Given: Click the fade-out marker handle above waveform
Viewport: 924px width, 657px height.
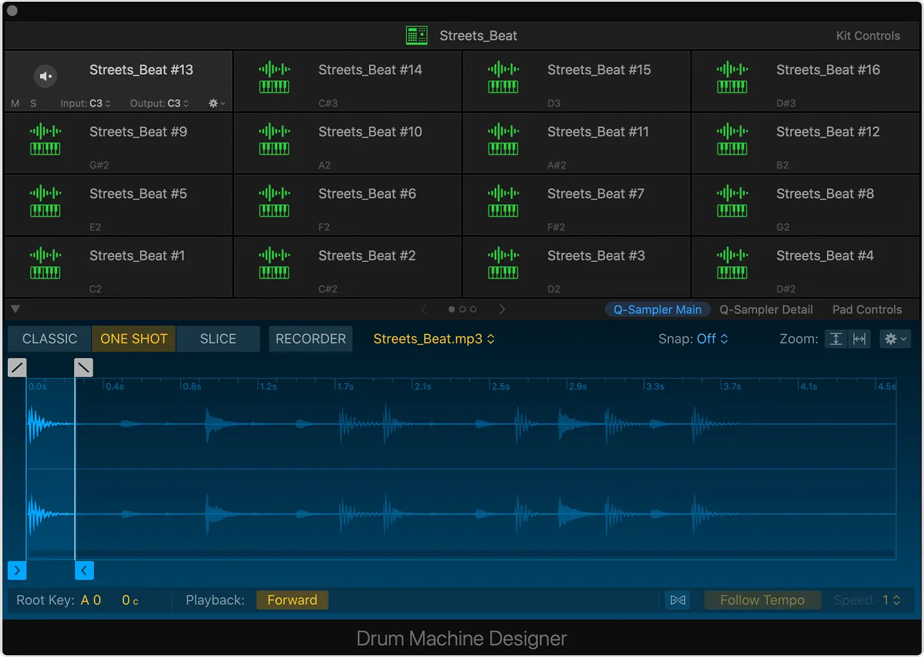Looking at the screenshot, I should point(83,367).
